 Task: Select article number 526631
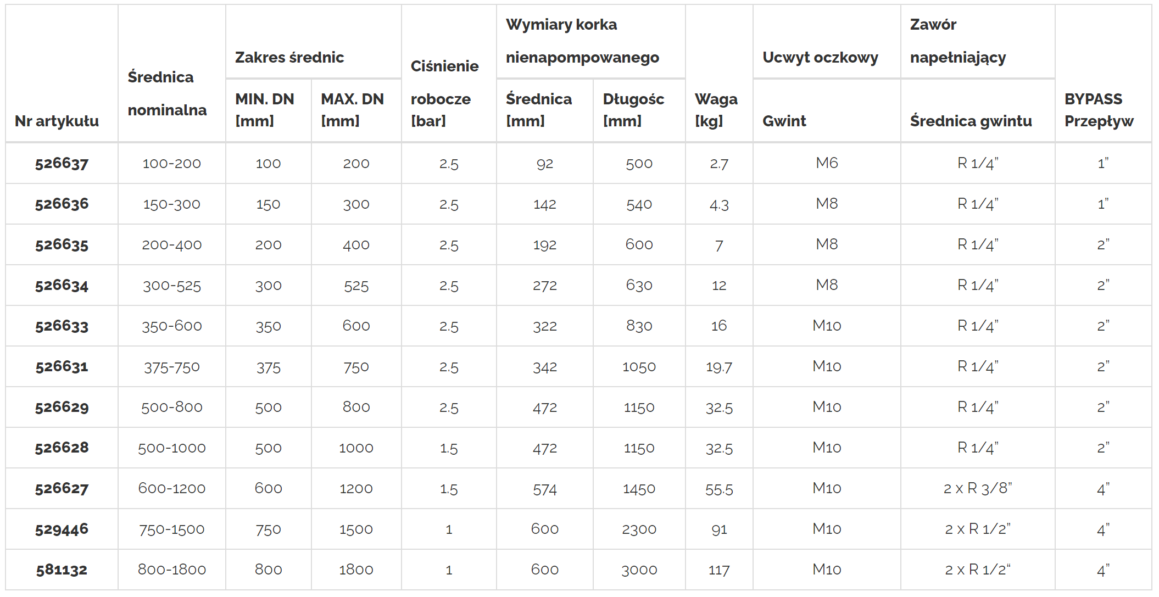tap(62, 366)
